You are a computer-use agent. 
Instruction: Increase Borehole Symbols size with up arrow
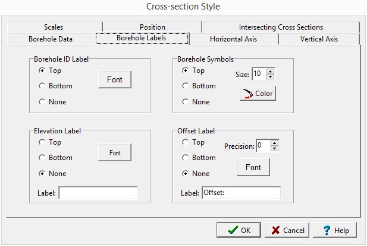[271, 71]
